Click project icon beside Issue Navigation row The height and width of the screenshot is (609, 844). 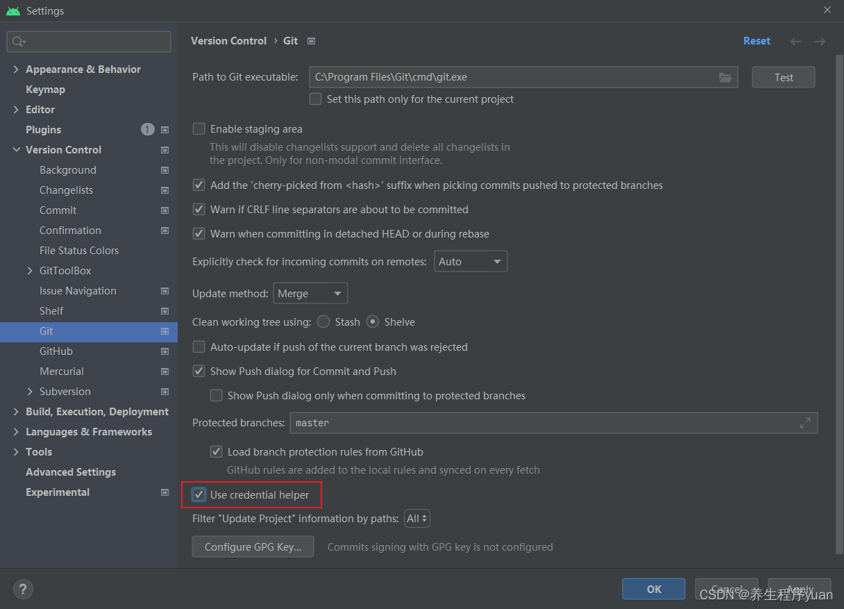pyautogui.click(x=165, y=291)
